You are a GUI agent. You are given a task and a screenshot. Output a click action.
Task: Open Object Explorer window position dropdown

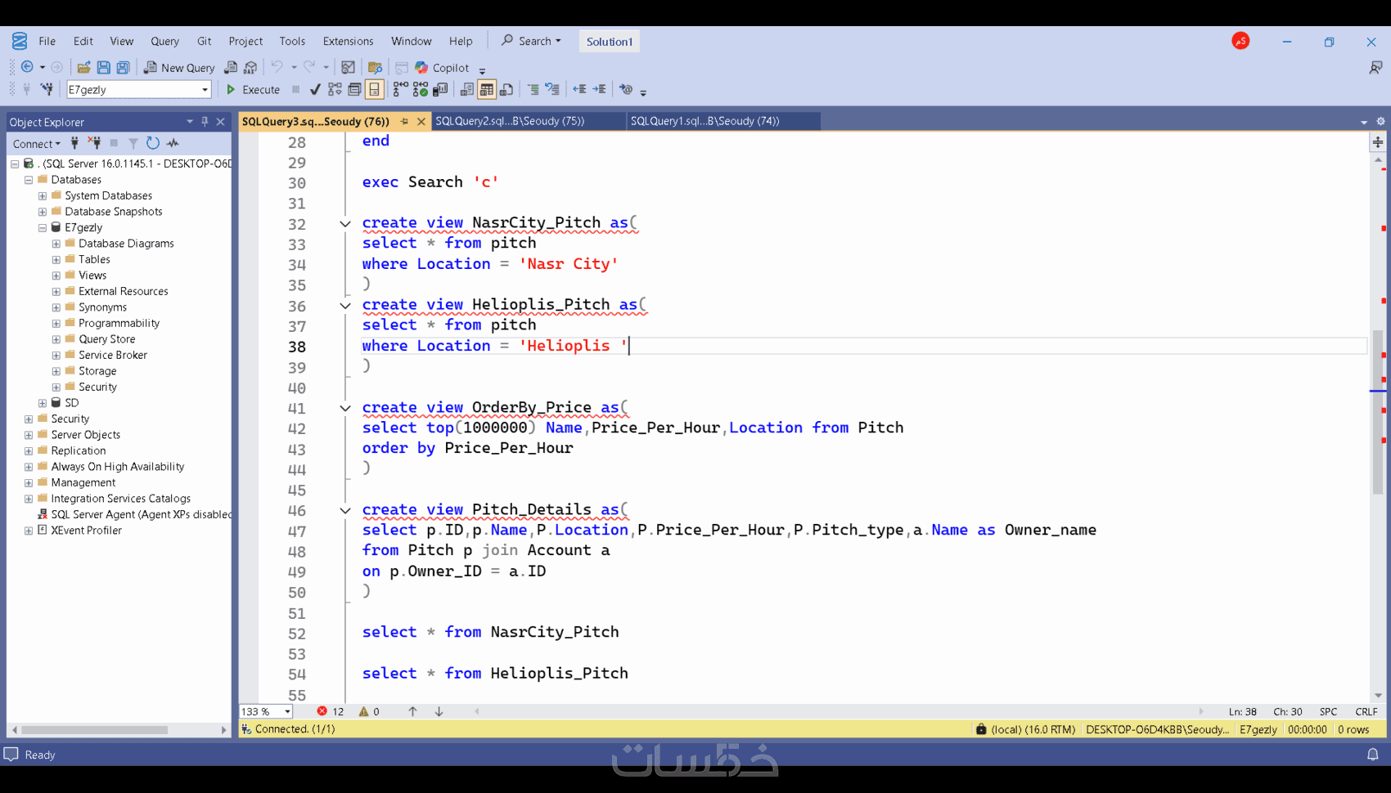coord(190,122)
